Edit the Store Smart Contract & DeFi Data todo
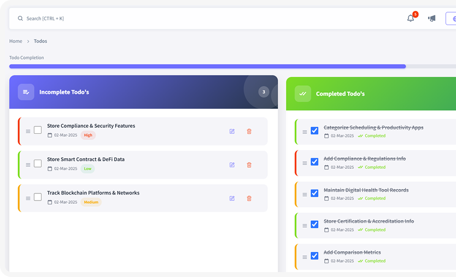 [x=232, y=165]
